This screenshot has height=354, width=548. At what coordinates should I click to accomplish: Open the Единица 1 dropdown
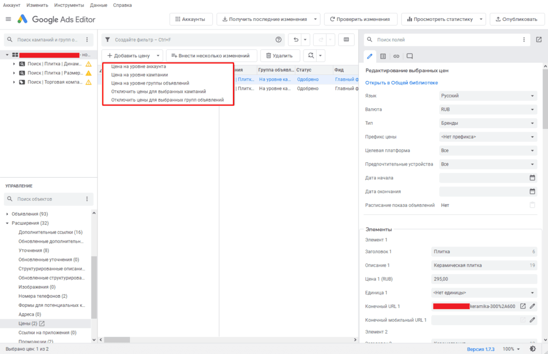(484, 292)
